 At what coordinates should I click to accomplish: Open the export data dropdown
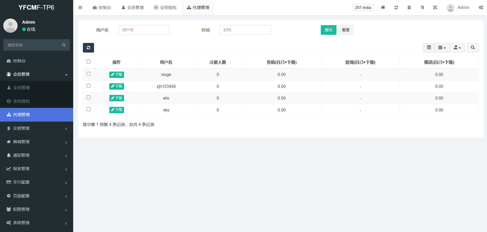tap(457, 48)
